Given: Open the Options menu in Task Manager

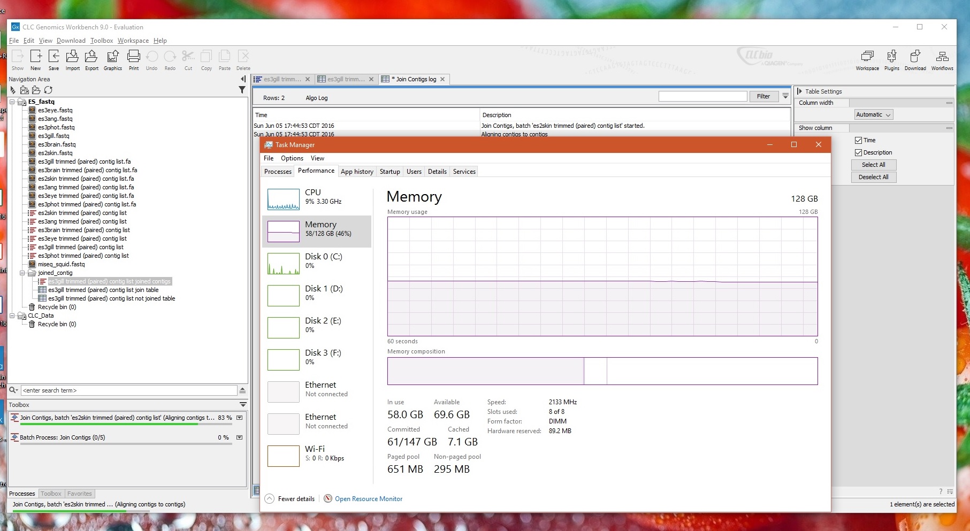Looking at the screenshot, I should pyautogui.click(x=292, y=158).
